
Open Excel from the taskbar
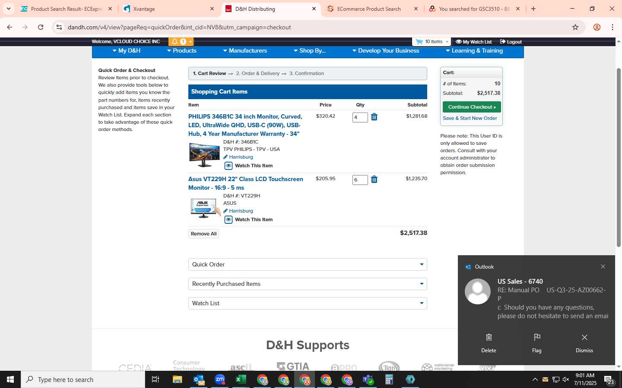241,379
